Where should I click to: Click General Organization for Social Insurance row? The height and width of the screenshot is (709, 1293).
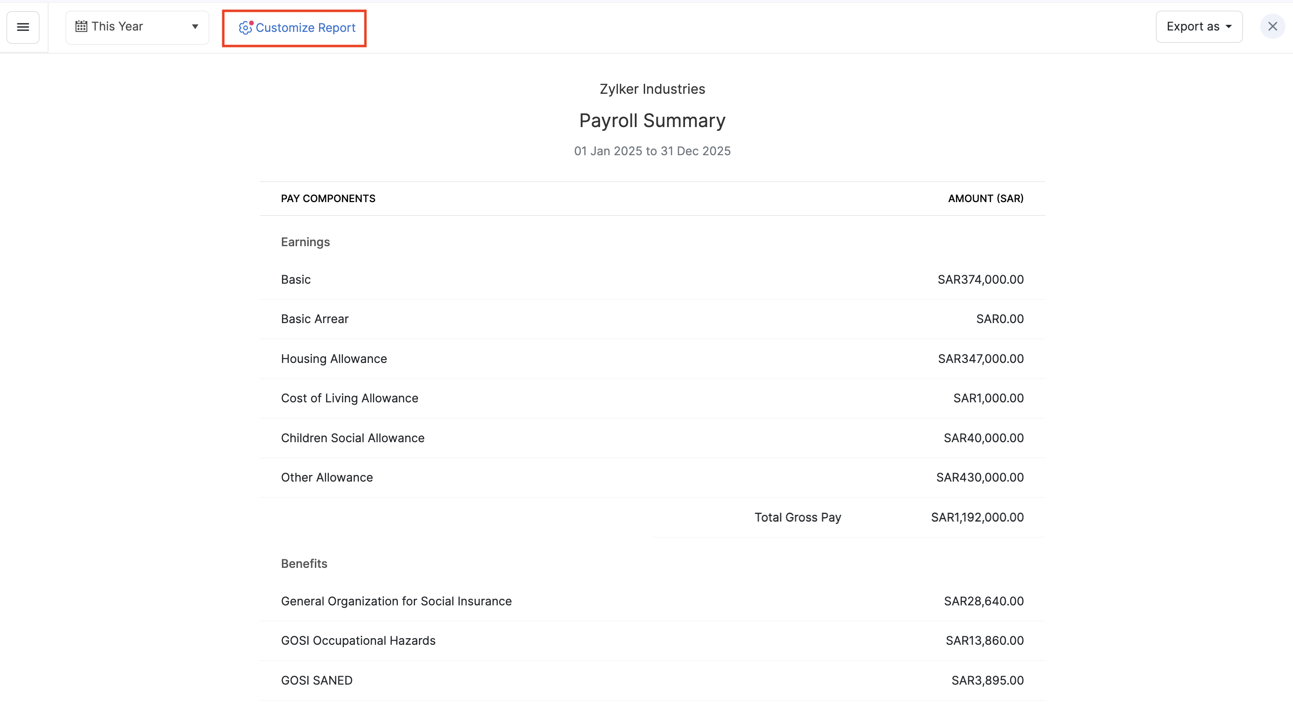pos(396,601)
